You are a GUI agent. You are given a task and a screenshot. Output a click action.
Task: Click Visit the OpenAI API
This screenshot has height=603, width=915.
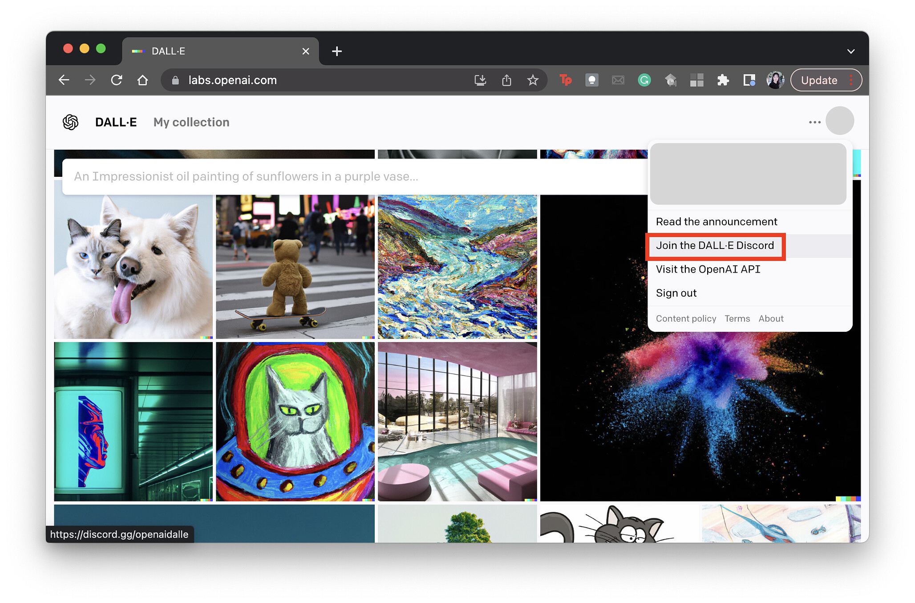tap(708, 269)
